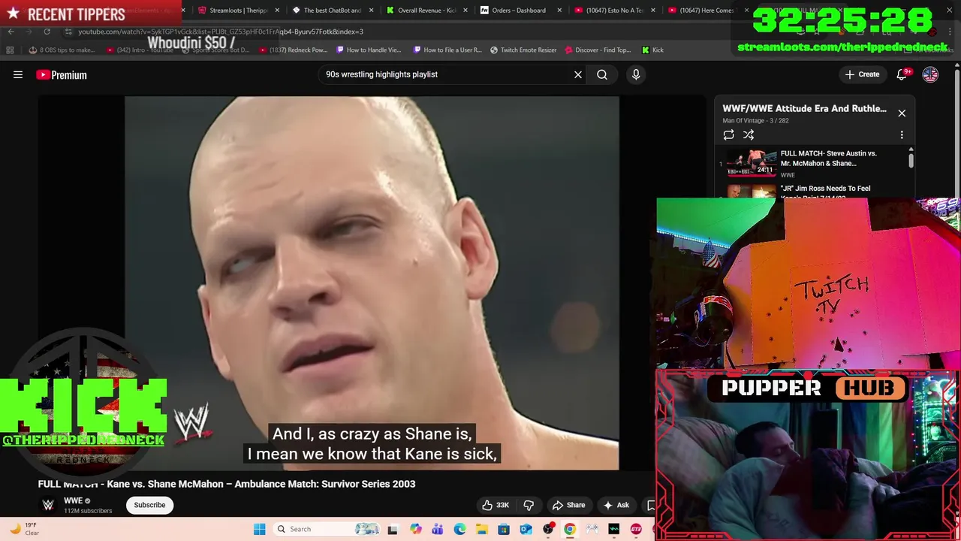Viewport: 961px width, 541px height.
Task: Open playlist more options menu
Action: (x=902, y=134)
